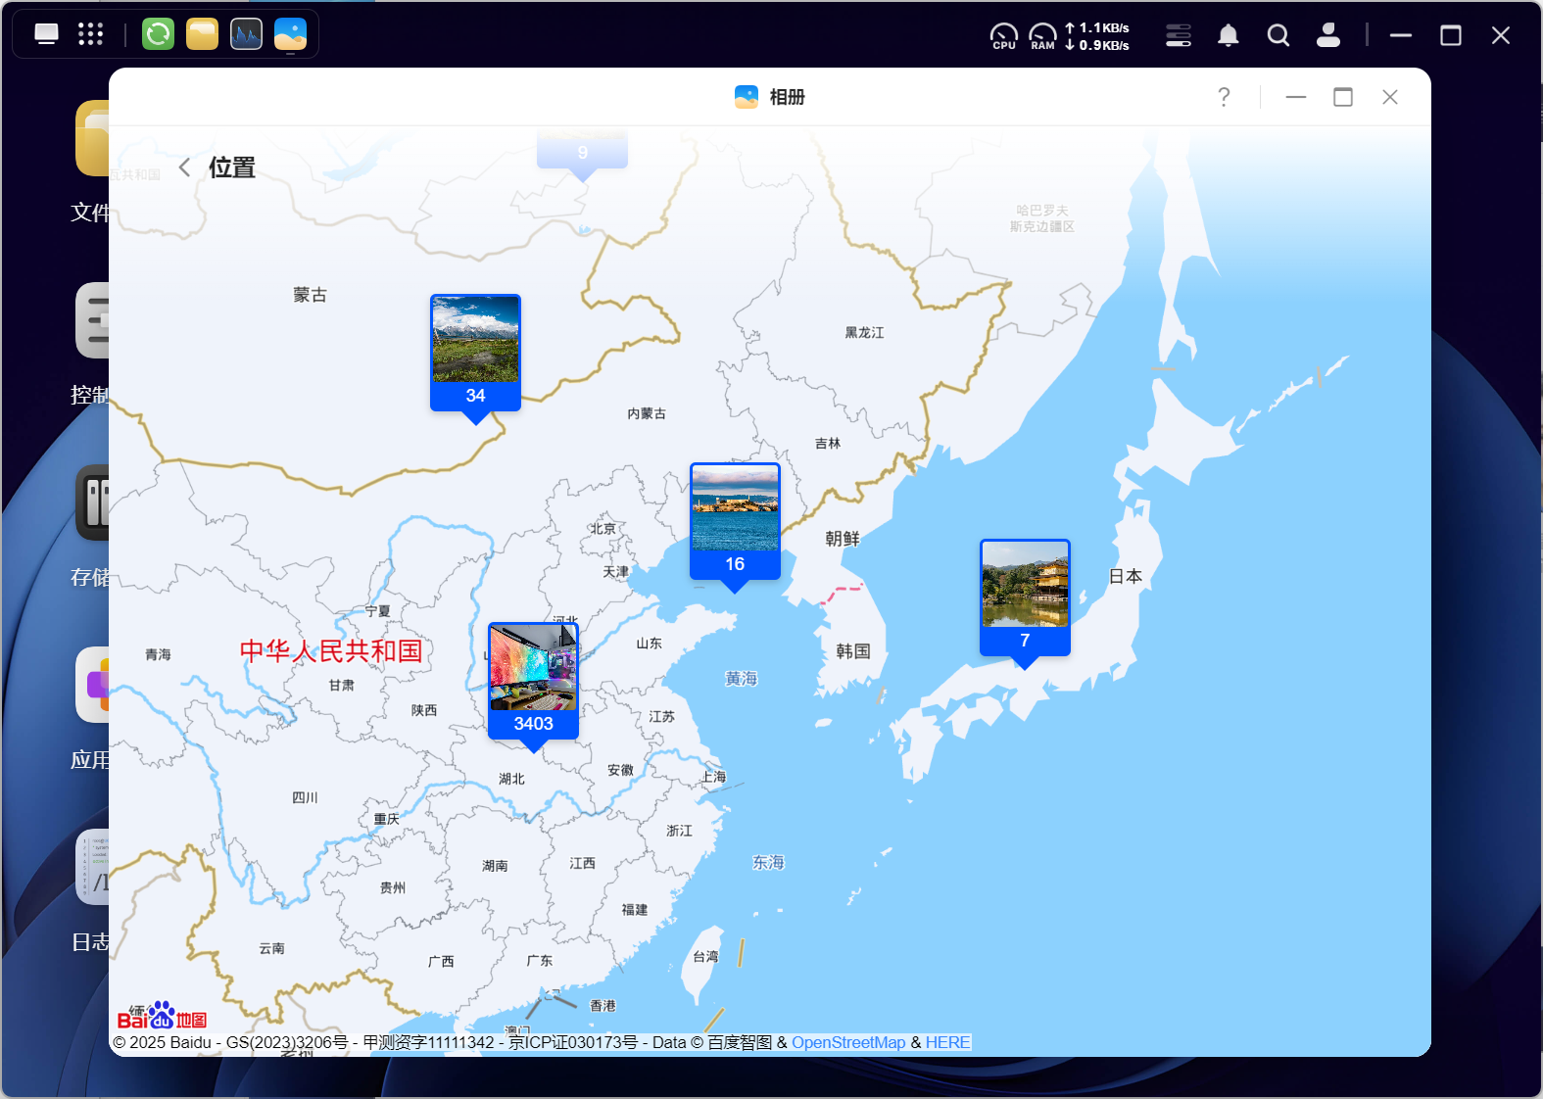Open the 16-photo cluster near Liaoning coast
Image resolution: width=1543 pixels, height=1099 pixels.
(x=735, y=527)
